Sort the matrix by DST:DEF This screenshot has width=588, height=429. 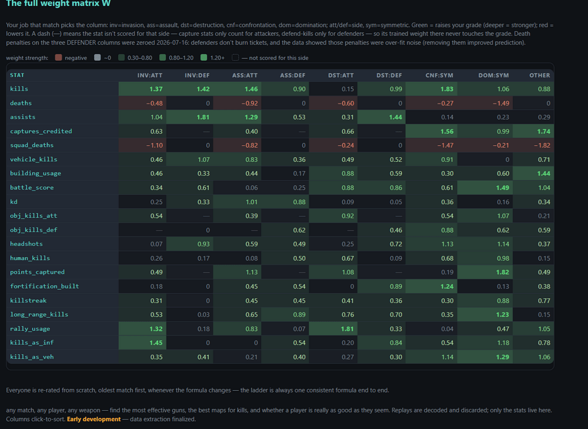point(389,75)
